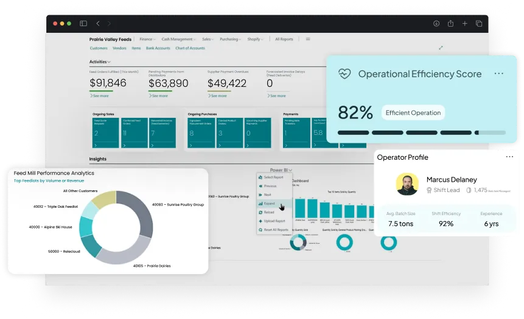
Task: Click the browser back arrow
Action: [99, 24]
